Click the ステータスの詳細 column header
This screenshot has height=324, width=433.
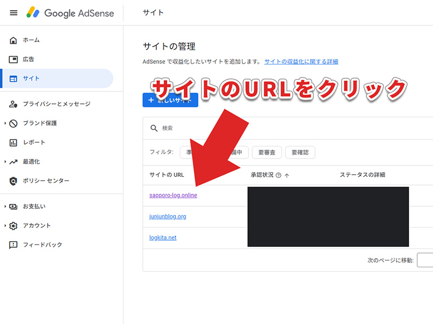[362, 175]
